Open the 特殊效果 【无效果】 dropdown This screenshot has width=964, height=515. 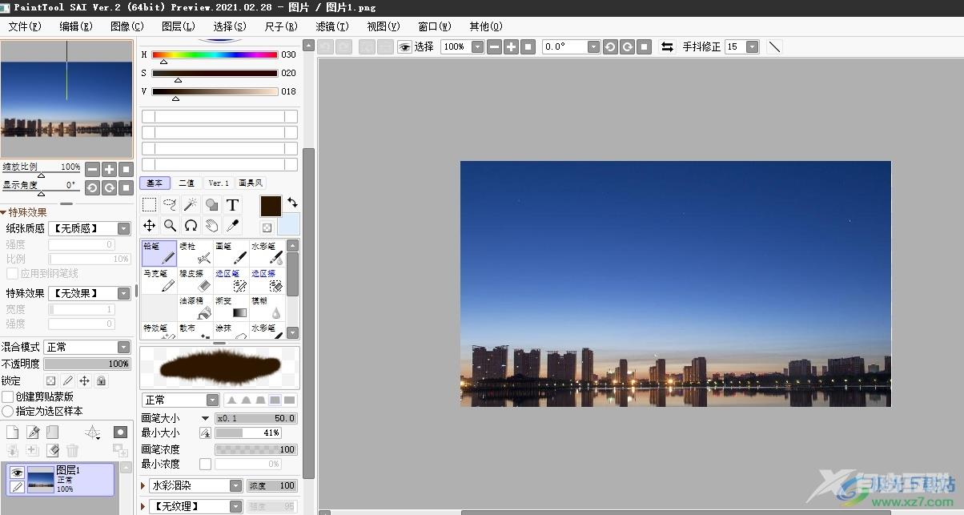coord(90,294)
